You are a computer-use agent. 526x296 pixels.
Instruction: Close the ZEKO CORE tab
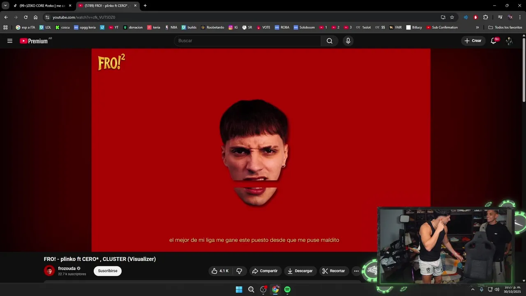tap(70, 6)
